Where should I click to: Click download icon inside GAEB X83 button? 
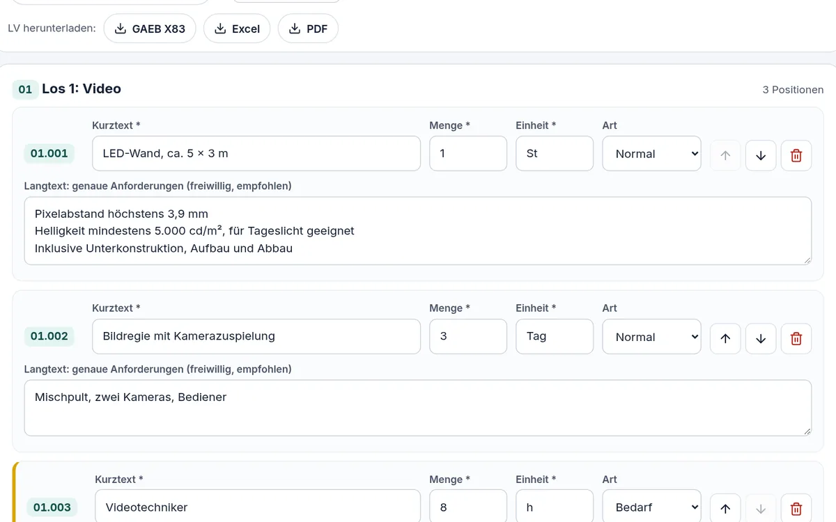[121, 29]
